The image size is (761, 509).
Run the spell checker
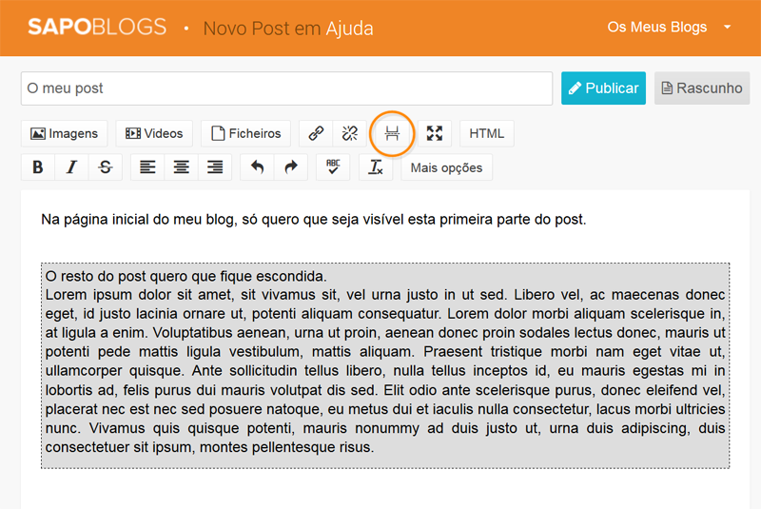[x=333, y=167]
